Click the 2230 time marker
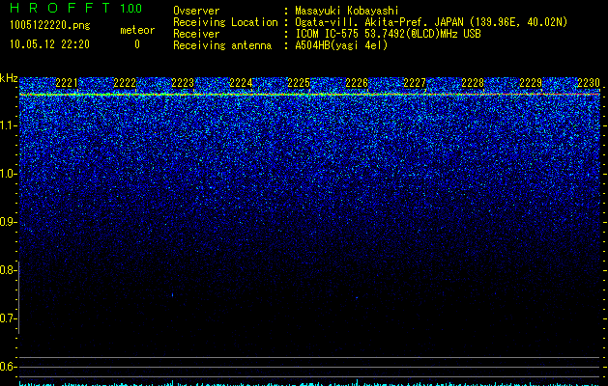608x386 pixels. tap(589, 83)
